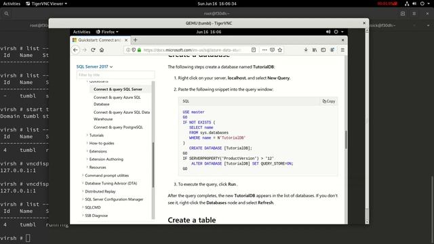Open tracking protection shield icon
Viewport: 434px width, 244px height.
point(134,50)
